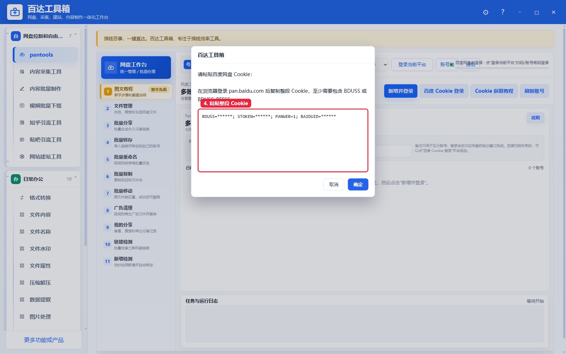Open settings via the gear icon
Screen dimensions: 566x354
coord(486,12)
